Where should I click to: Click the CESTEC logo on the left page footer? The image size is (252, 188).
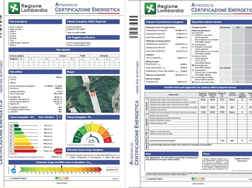tap(18, 178)
